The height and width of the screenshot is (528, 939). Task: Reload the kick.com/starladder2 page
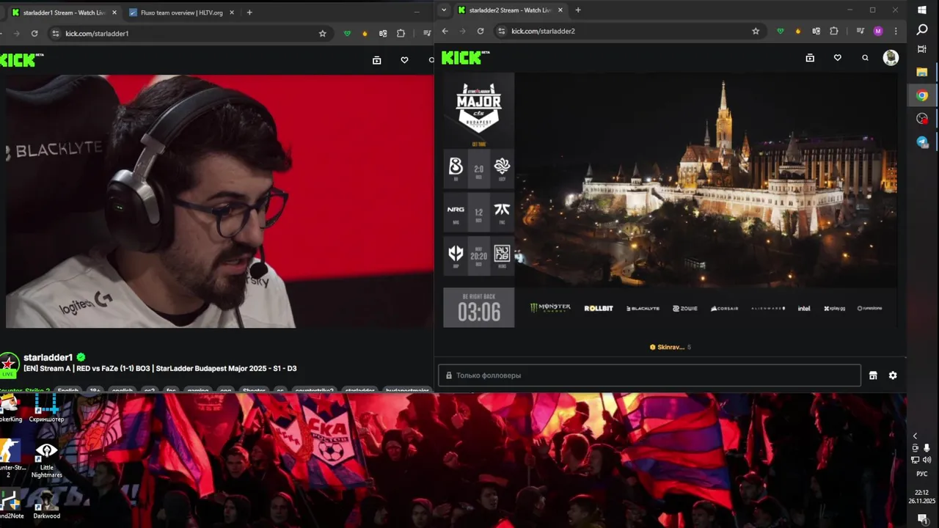(x=481, y=31)
